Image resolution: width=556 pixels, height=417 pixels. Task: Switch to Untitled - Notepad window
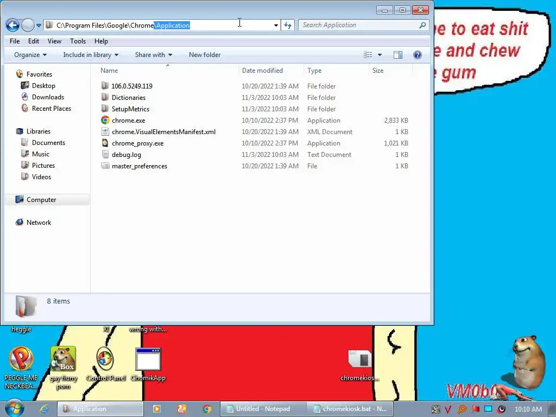tap(263, 409)
